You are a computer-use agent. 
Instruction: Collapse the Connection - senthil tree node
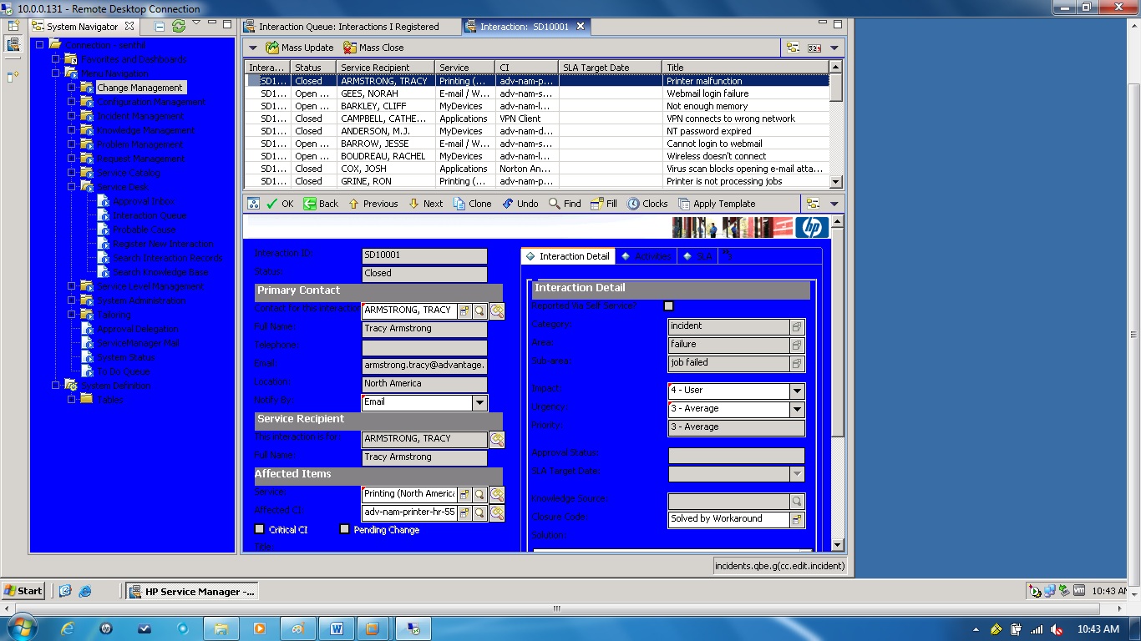click(x=39, y=45)
